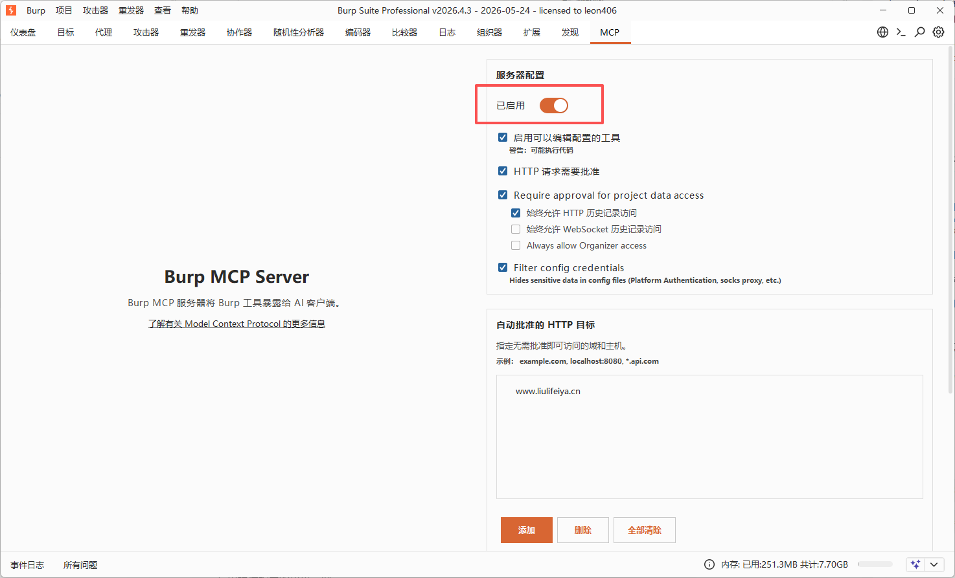Switch to the 协作器 tab
Screen dimensions: 955x578
(240, 32)
